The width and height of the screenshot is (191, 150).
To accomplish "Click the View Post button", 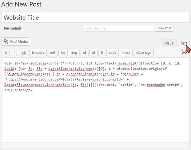I will [164, 28].
